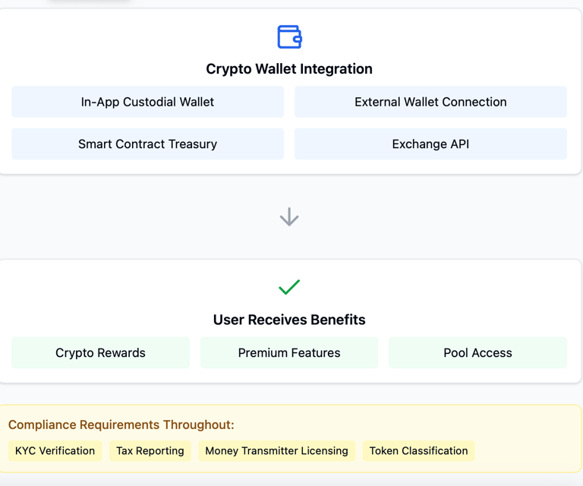Screen dimensions: 583x486
Task: Select the Tax Reporting tag
Action: [150, 451]
